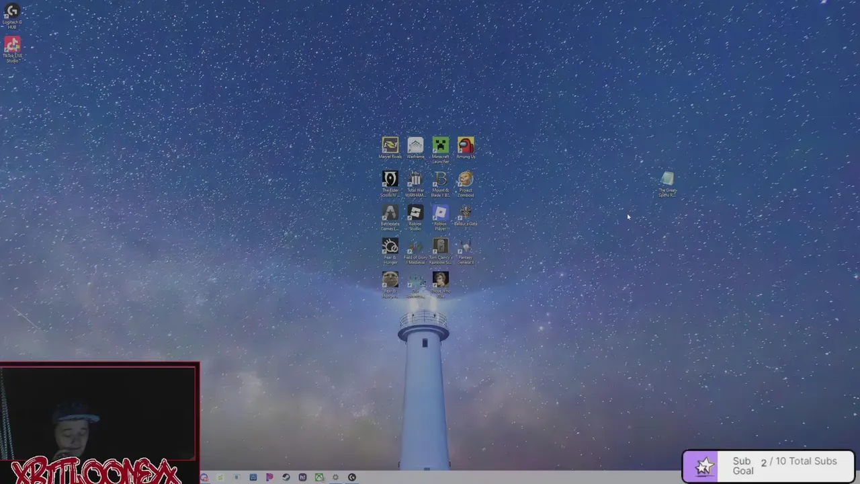
Task: Launch the Warframe desktop shortcut
Action: pyautogui.click(x=415, y=148)
